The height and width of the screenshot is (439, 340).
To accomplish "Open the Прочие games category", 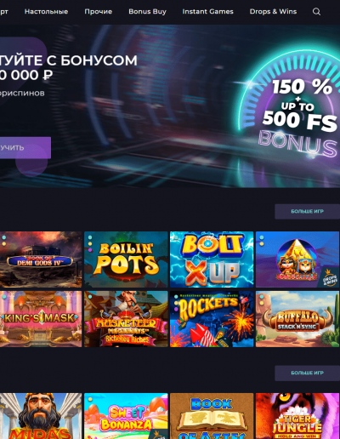I will coord(99,12).
